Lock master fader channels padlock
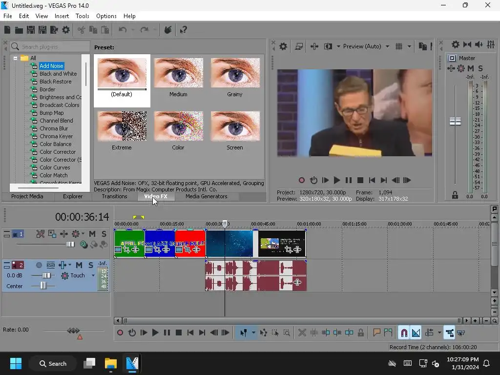This screenshot has width=500, height=375. 455,195
